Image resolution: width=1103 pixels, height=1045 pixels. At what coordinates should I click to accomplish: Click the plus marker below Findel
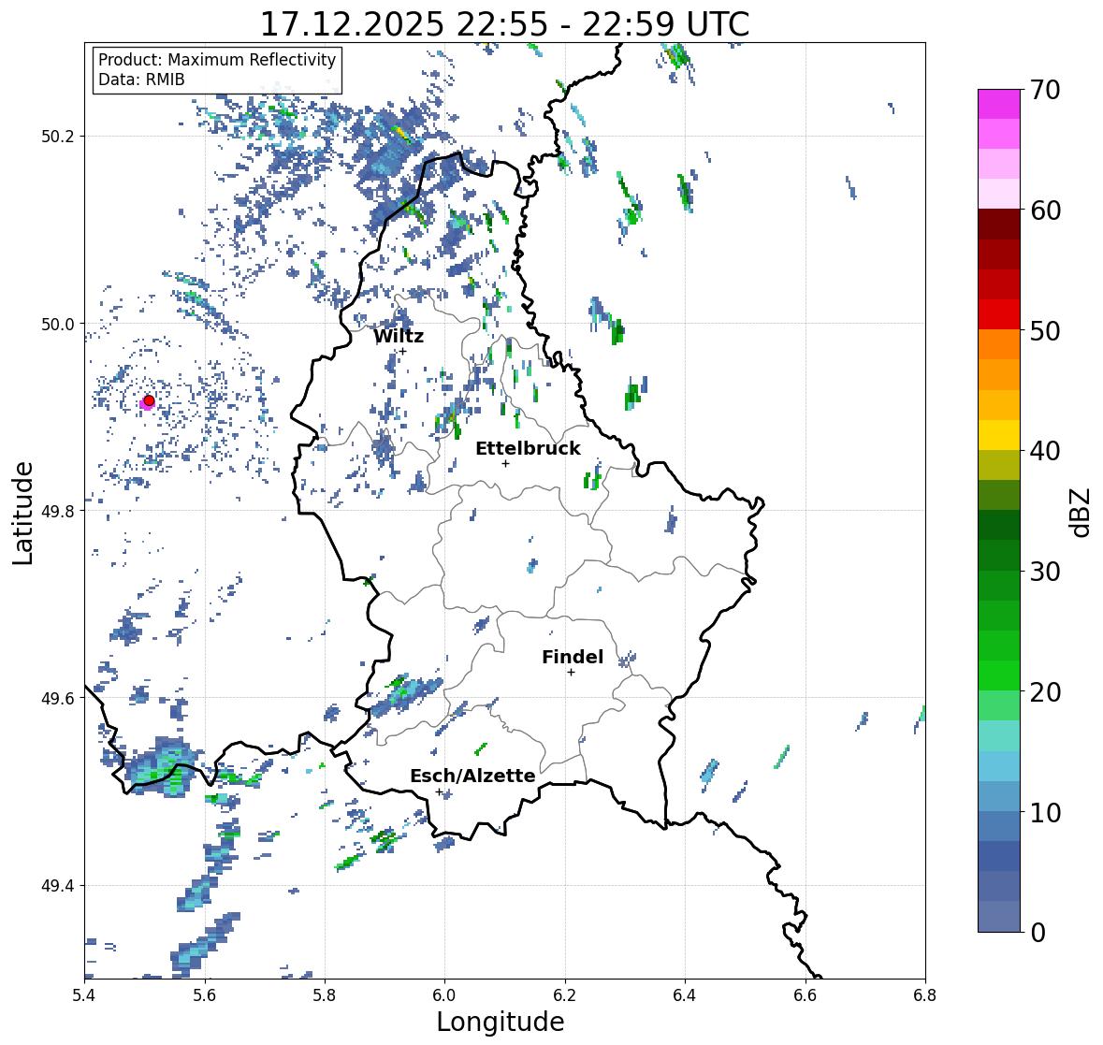(x=572, y=673)
